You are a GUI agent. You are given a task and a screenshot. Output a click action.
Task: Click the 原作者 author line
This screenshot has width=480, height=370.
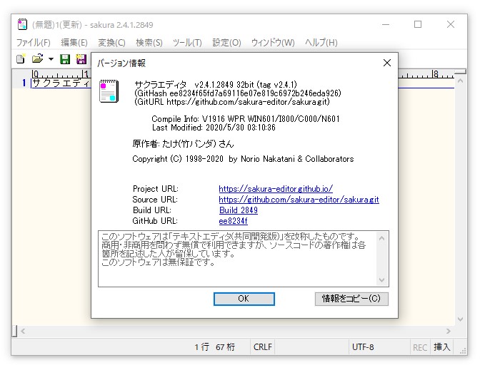coord(183,143)
